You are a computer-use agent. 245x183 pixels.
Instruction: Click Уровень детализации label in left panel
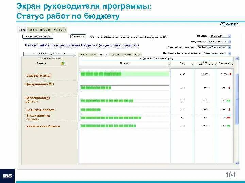51,58
